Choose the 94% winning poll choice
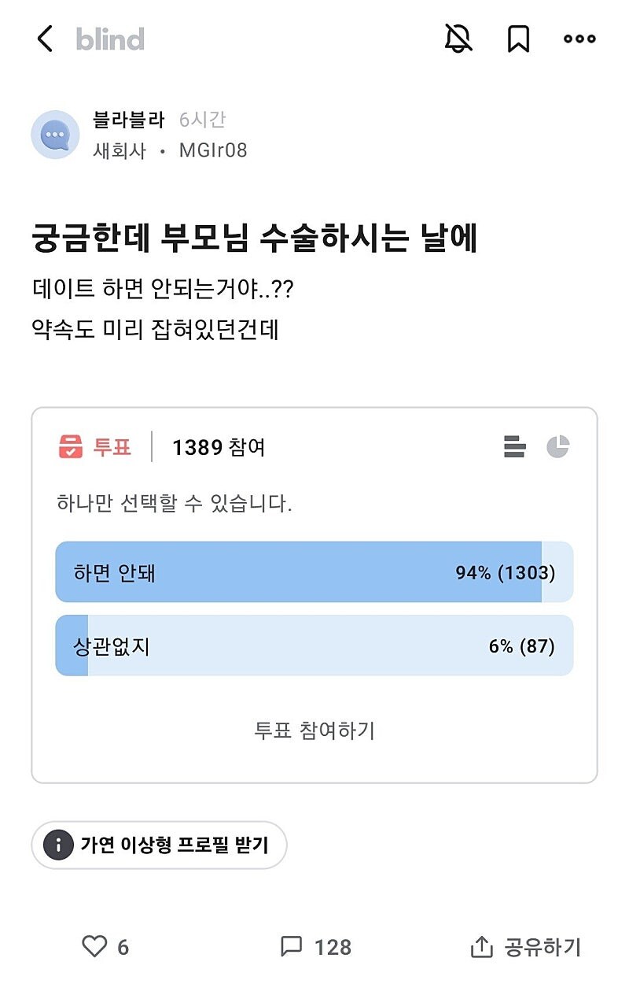Viewport: 629px width, 995px height. [x=314, y=573]
